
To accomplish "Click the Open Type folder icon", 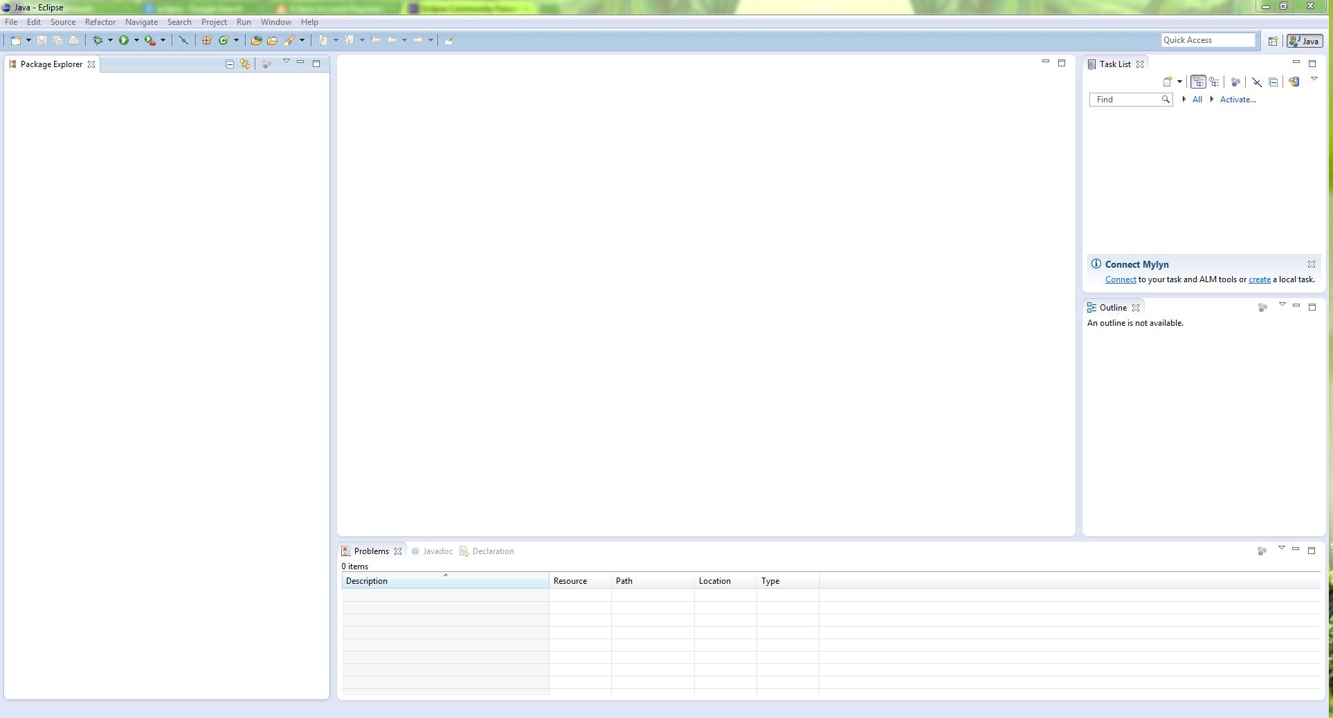I will tap(256, 40).
